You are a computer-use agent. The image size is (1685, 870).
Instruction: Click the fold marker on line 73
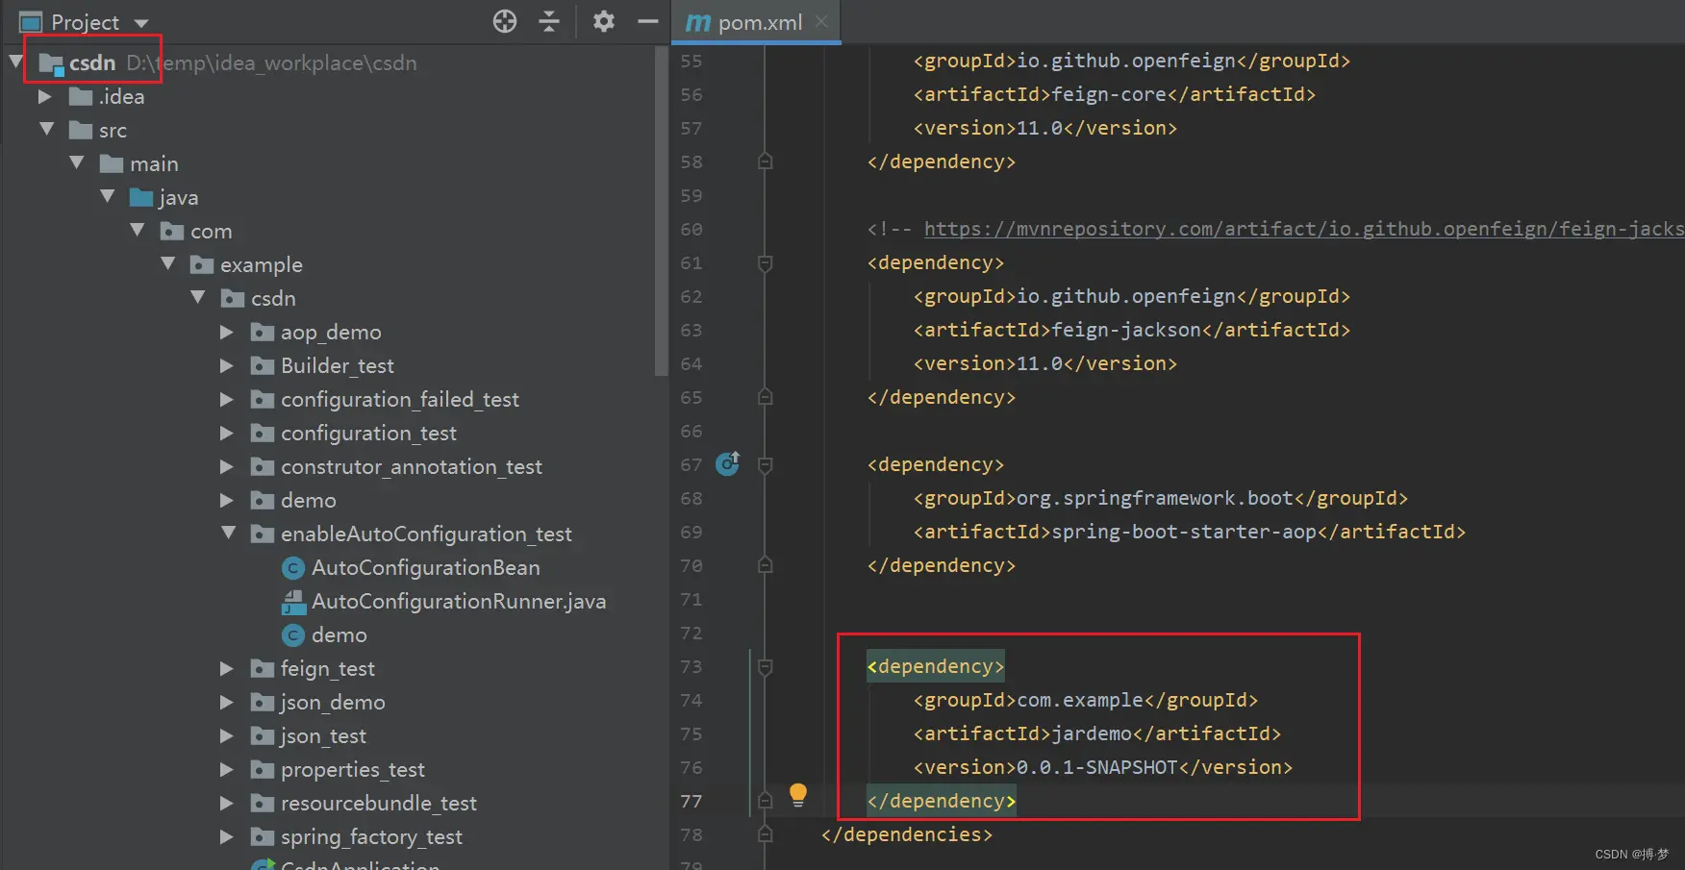pyautogui.click(x=766, y=667)
